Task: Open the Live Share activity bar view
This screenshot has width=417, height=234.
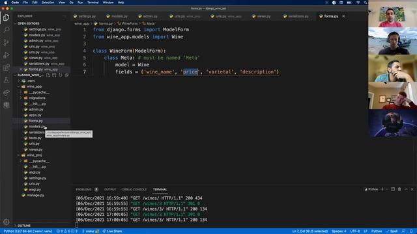Action: tap(6, 92)
